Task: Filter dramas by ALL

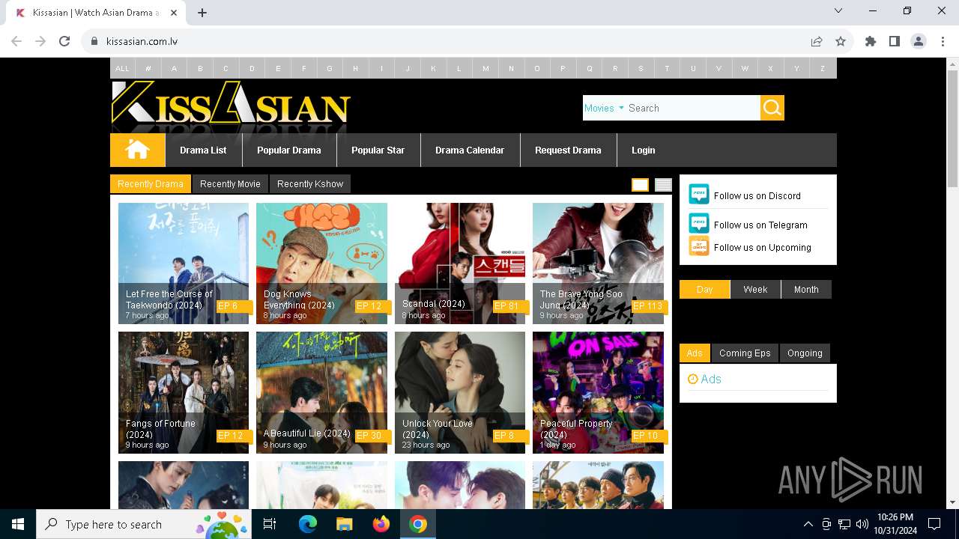Action: [x=122, y=68]
